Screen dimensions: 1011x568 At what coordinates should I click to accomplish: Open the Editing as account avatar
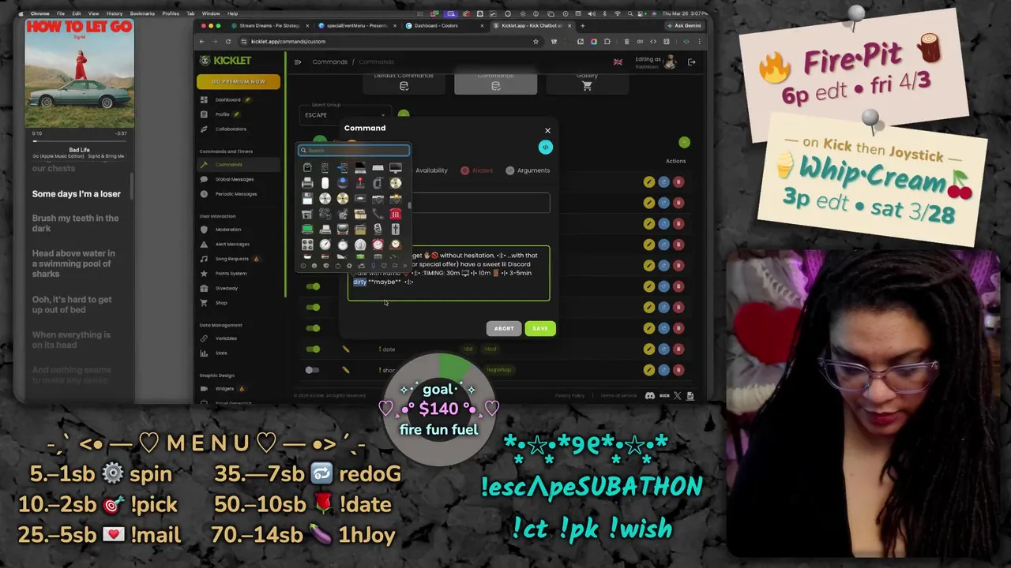pyautogui.click(x=670, y=62)
